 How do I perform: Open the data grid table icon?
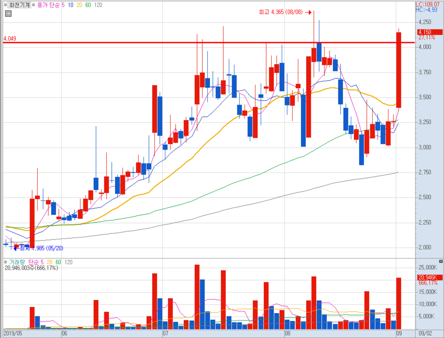click(8, 13)
